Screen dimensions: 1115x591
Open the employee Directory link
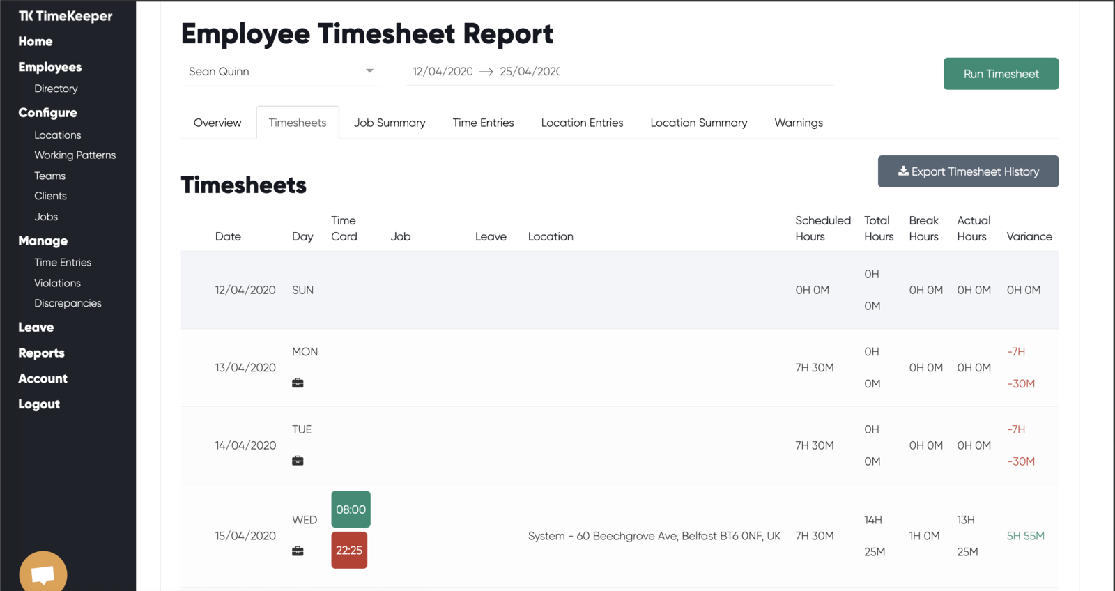coord(56,89)
